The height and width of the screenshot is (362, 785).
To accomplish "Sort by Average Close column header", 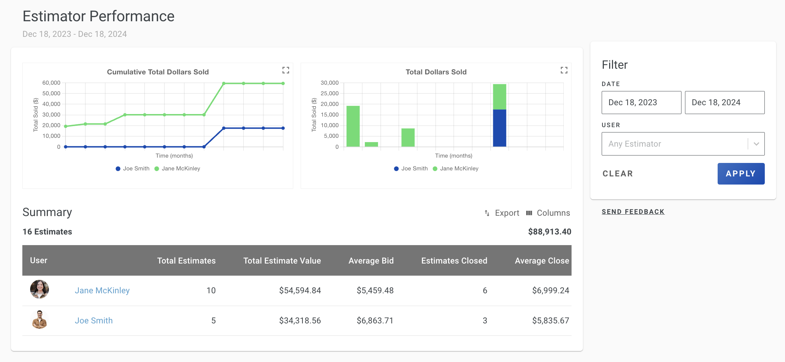I will pos(542,261).
